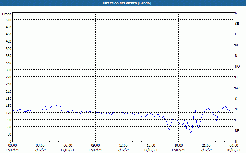Select the 390 y-axis value
This screenshot has height=153, width=246.
(x=9, y=49)
